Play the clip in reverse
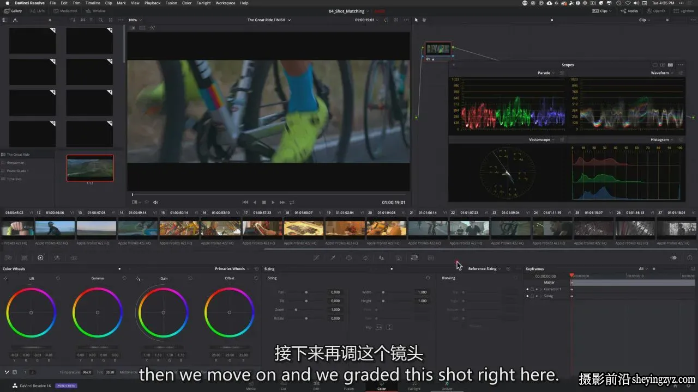This screenshot has width=698, height=392. (255, 203)
